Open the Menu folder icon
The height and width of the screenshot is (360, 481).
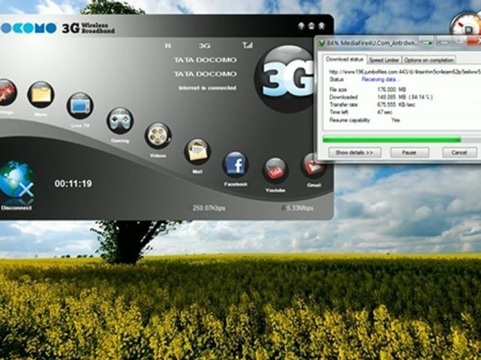41,95
